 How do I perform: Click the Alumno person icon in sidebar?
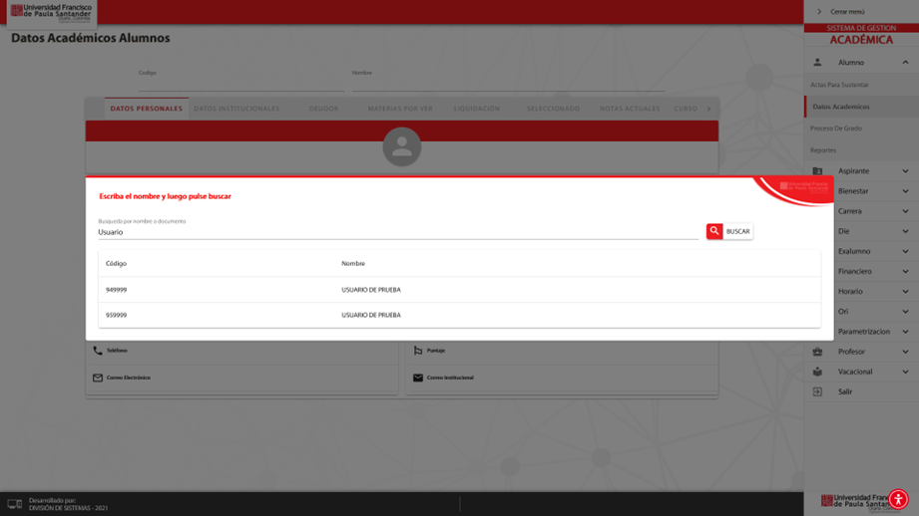click(817, 63)
